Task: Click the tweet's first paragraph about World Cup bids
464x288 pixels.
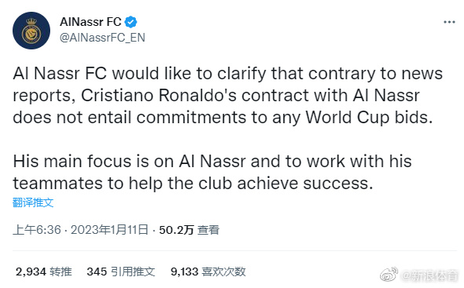Action: [x=228, y=95]
